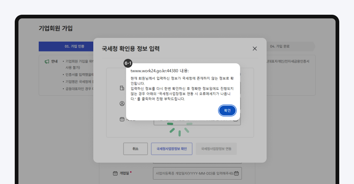
Task: Click the 개업일 field label
Action: coord(124,173)
